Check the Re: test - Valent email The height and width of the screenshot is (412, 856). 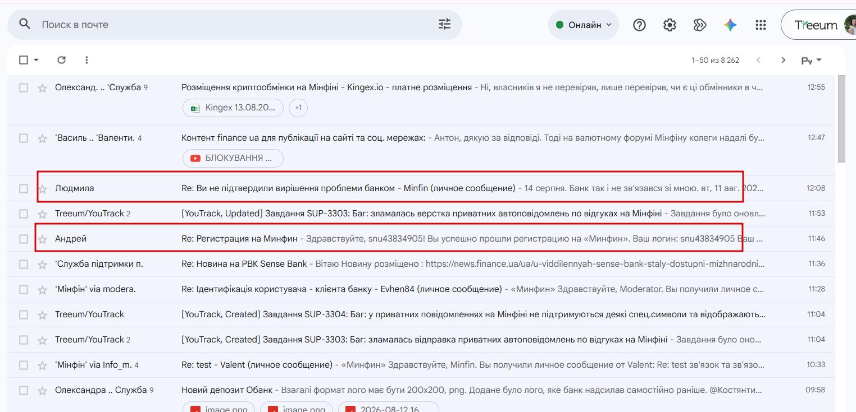click(24, 365)
